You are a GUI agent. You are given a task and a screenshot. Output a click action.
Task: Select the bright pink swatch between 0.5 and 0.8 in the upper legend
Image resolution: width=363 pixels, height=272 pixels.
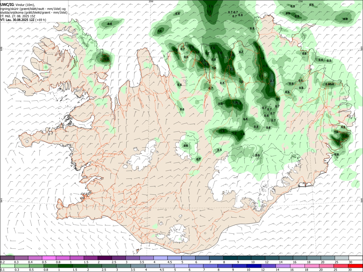(x=49, y=258)
